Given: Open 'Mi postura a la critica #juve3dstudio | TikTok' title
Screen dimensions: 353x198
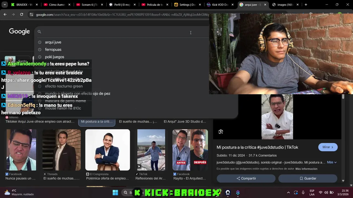Looking at the screenshot, I should point(257,147).
